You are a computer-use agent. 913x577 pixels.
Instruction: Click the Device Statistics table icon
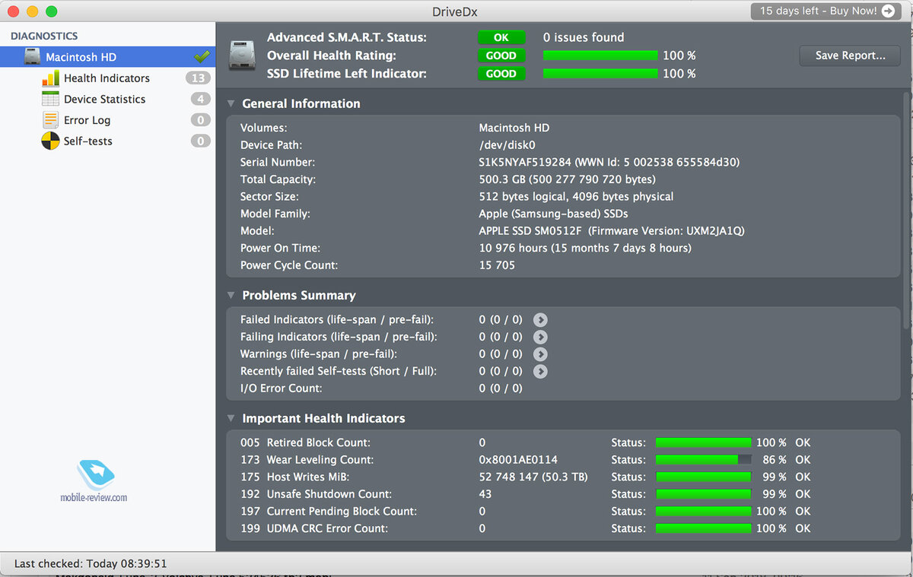tap(50, 99)
